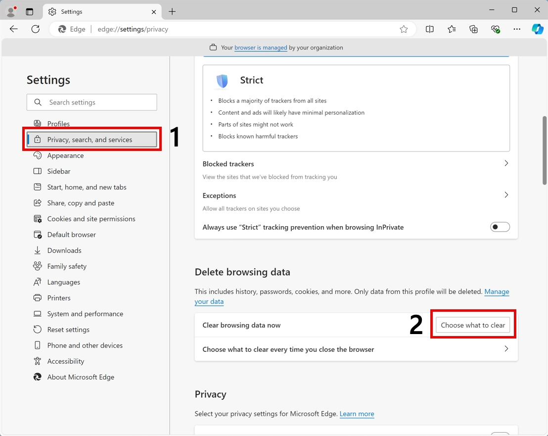Click inside the Search settings field

pyautogui.click(x=91, y=102)
